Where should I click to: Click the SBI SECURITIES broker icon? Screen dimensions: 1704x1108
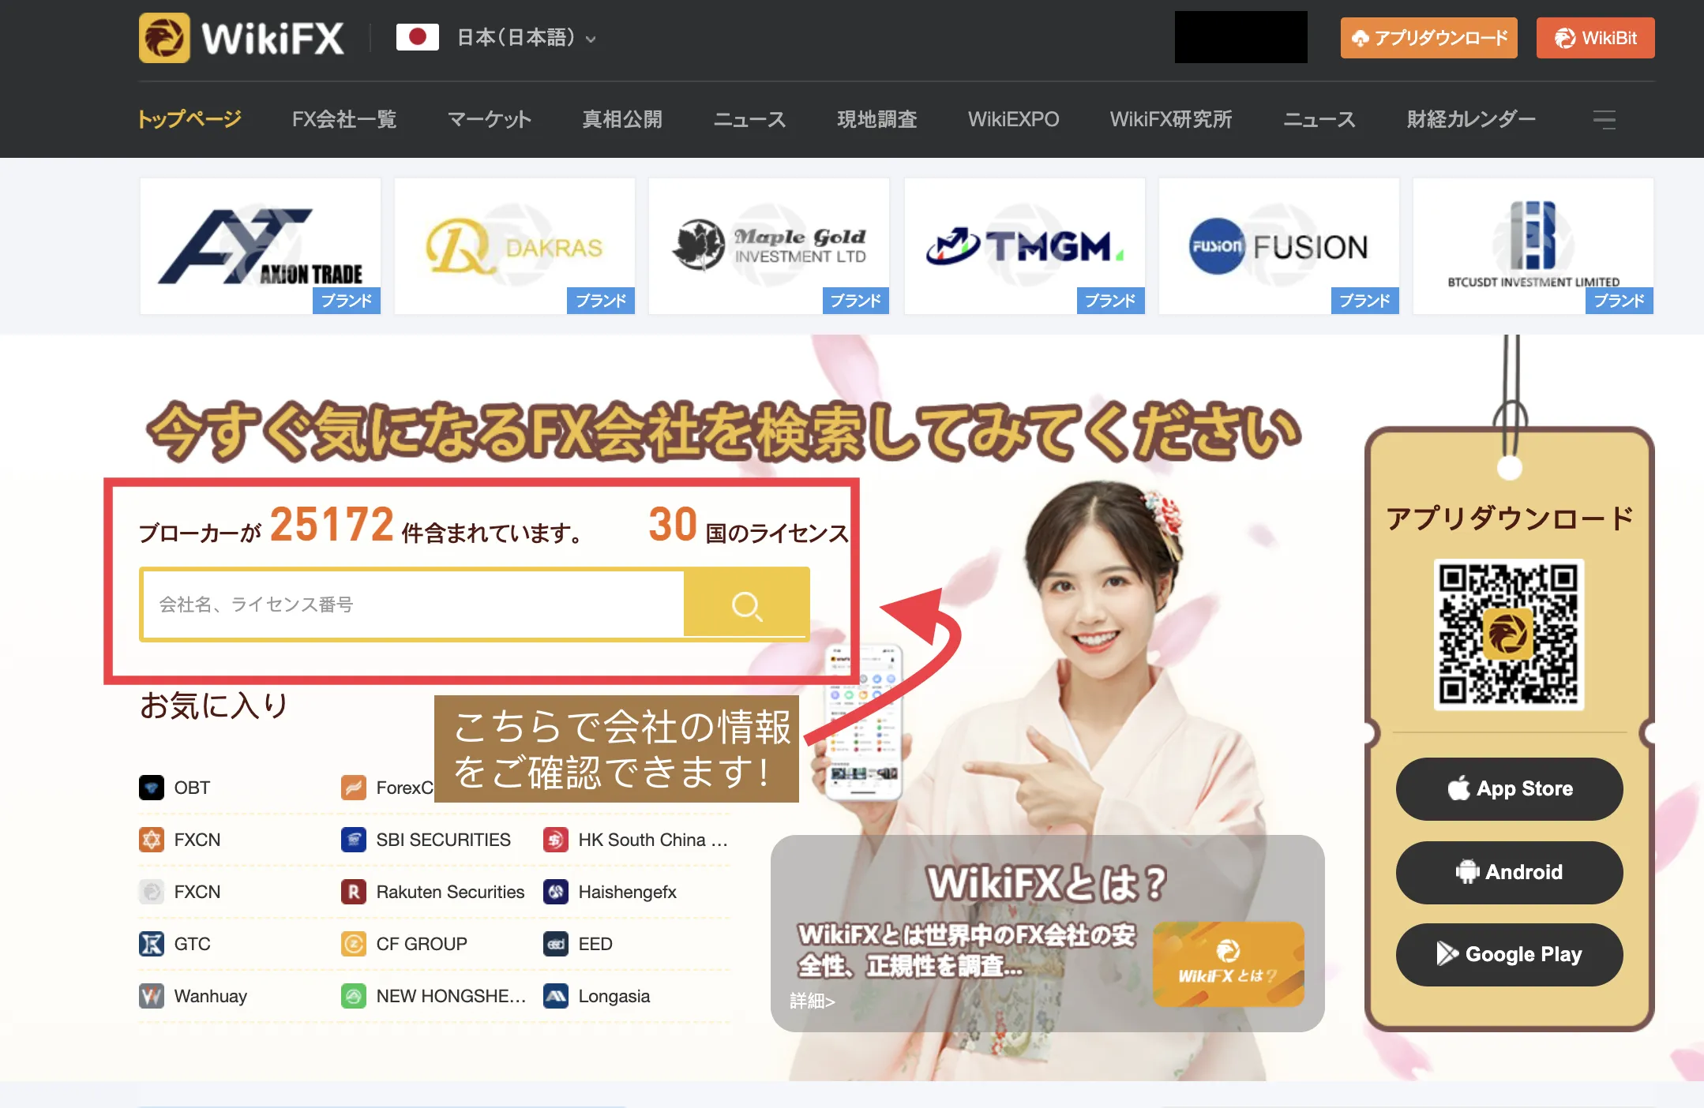point(354,840)
